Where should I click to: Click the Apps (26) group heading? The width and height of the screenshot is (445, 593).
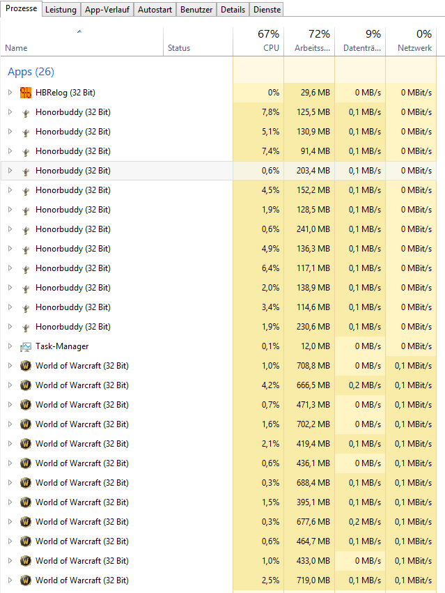(x=31, y=72)
